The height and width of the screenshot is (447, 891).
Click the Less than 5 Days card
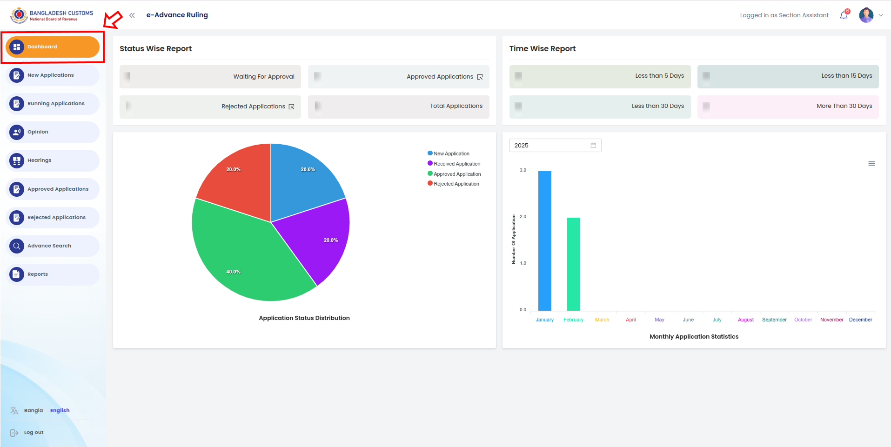click(600, 76)
